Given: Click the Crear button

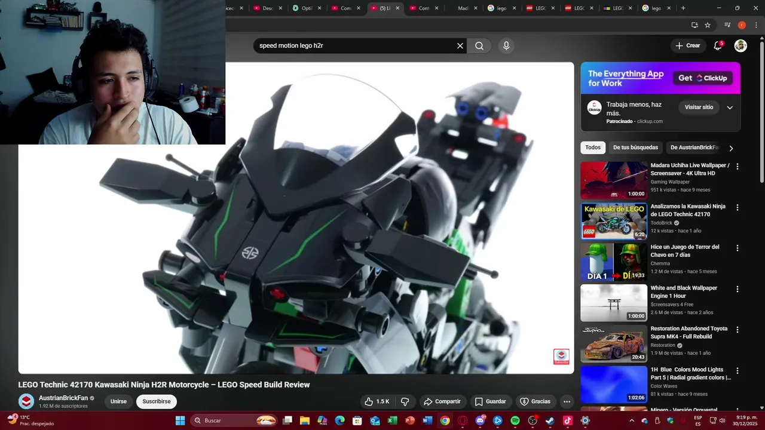Looking at the screenshot, I should click(x=687, y=45).
